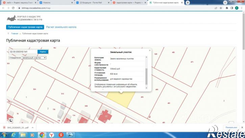Switch to Chrome in the taskbar
The image size is (245, 138).
[x=42, y=135]
